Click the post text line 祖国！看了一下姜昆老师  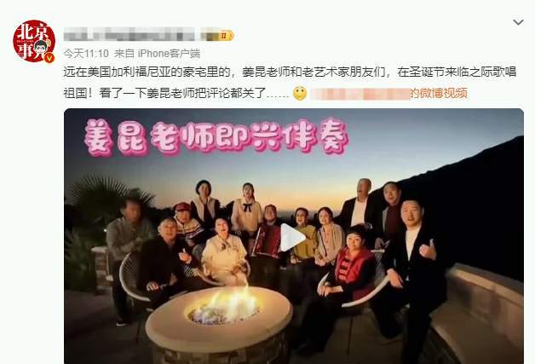pos(176,93)
